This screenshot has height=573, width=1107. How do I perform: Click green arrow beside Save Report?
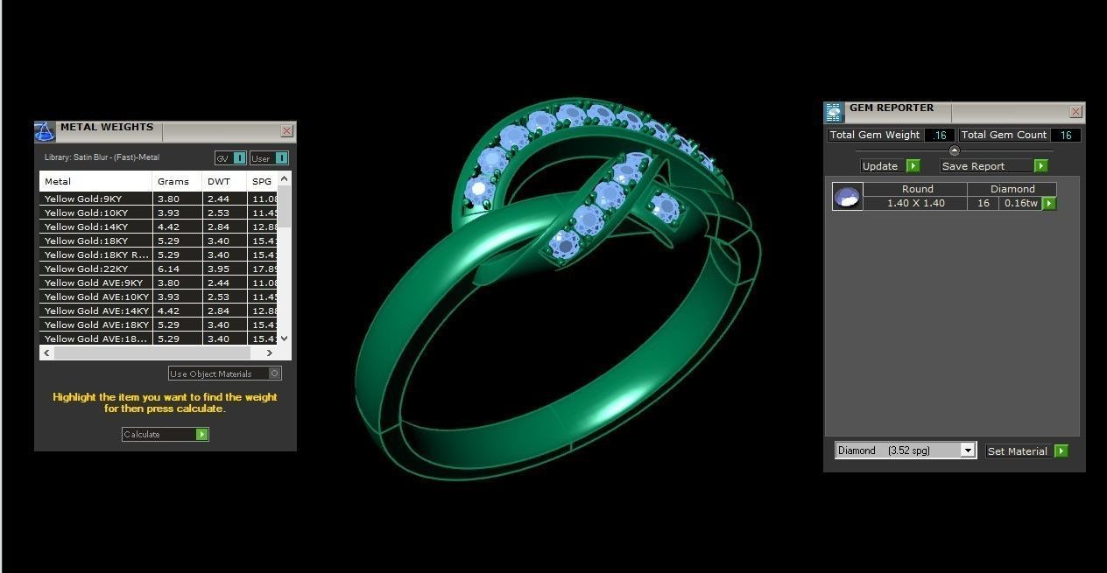pos(1040,166)
